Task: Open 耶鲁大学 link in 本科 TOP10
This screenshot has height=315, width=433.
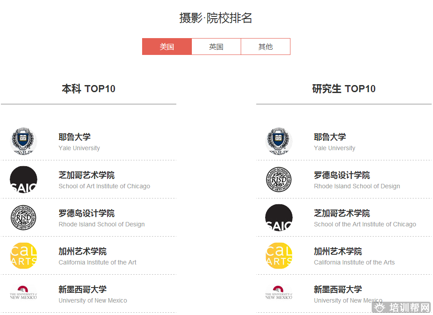Action: 75,137
